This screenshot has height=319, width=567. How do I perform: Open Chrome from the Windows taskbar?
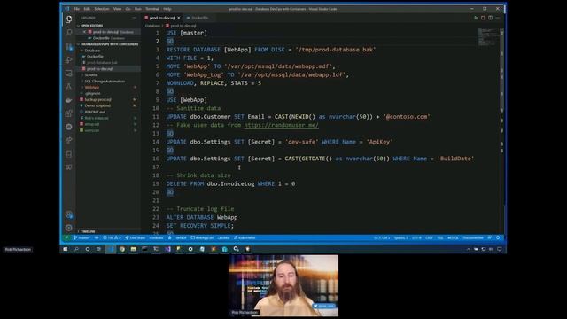click(x=122, y=249)
